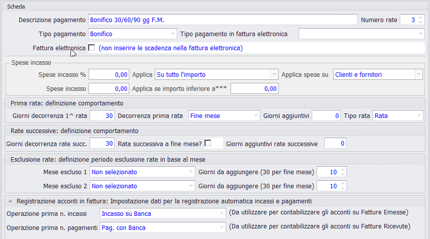Open Tipo pagamento in fattura elettronica dropdown

(420, 34)
